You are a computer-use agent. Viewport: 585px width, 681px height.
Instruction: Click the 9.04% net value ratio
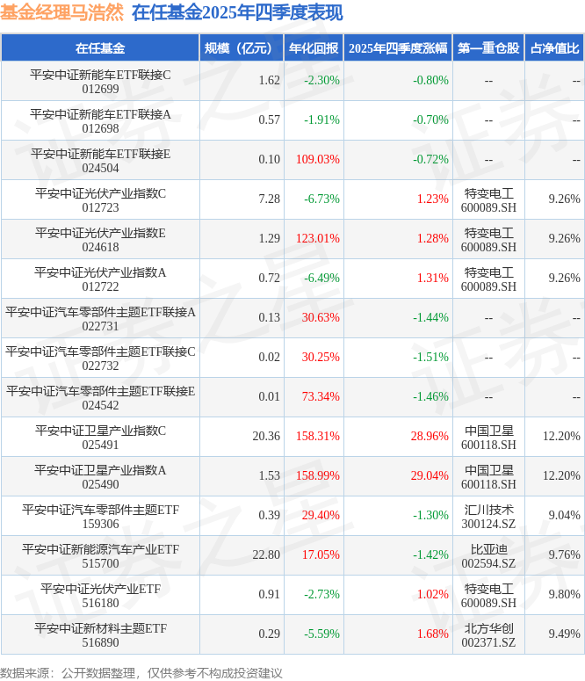564,515
